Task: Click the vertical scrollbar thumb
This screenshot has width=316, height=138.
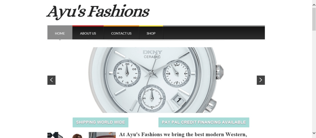Action: tap(314, 19)
